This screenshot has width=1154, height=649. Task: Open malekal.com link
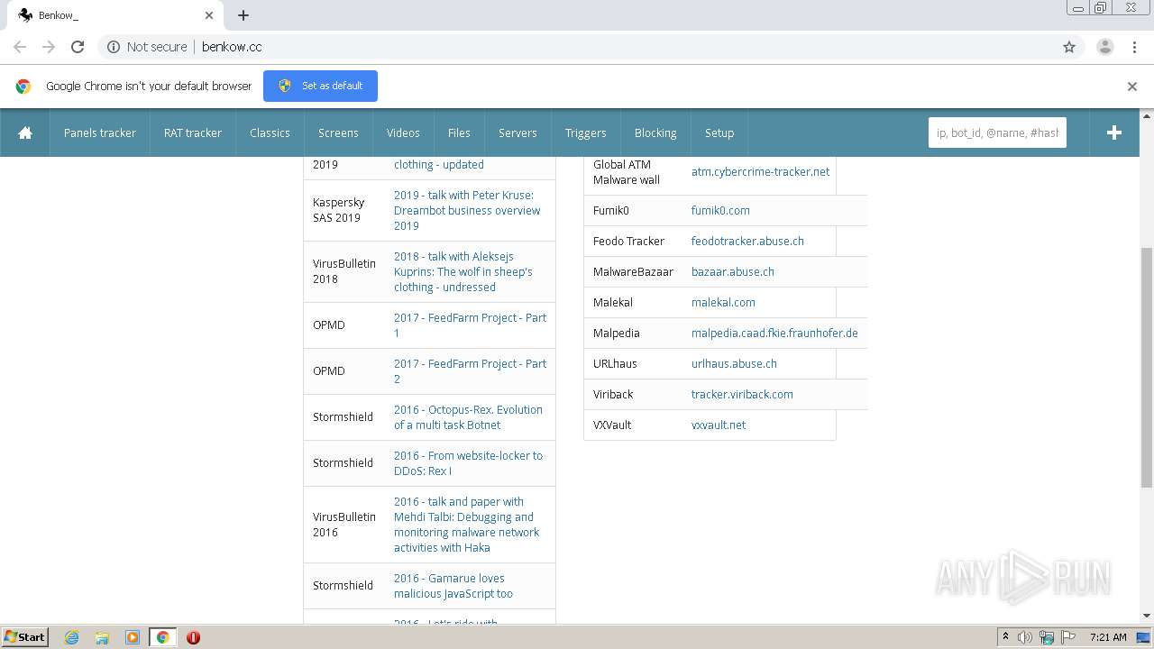click(723, 302)
